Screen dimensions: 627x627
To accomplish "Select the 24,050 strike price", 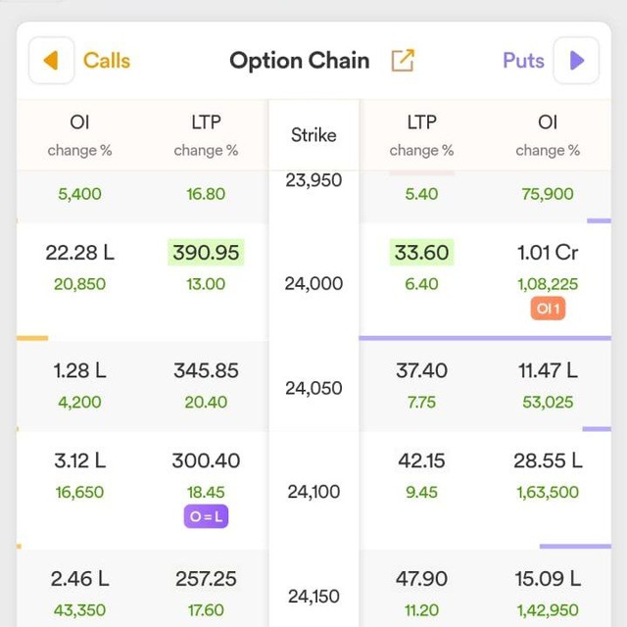I will coord(313,388).
